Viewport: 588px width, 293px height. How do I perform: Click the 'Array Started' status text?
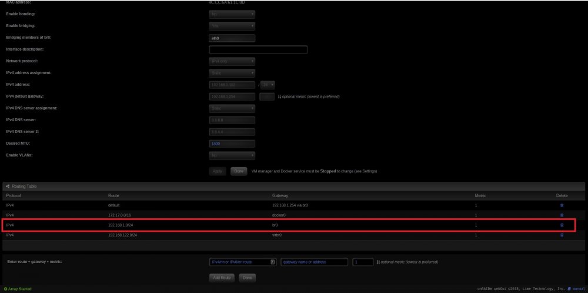pyautogui.click(x=20, y=289)
